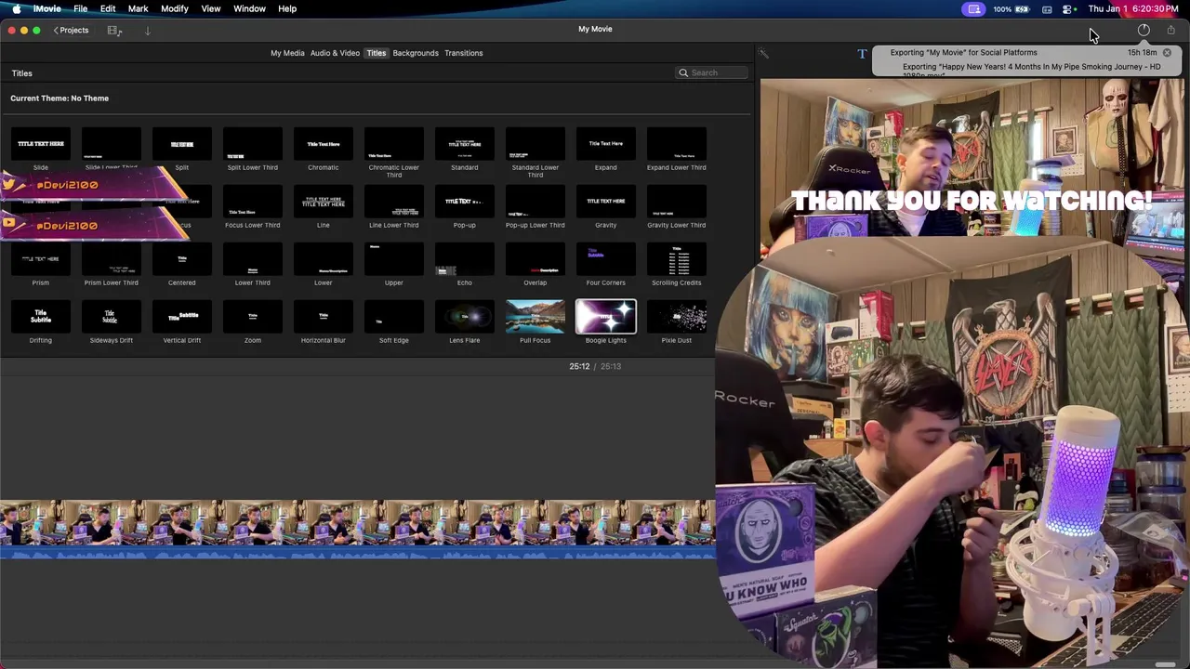Switch to the Transitions tab
The width and height of the screenshot is (1190, 669).
(x=463, y=53)
